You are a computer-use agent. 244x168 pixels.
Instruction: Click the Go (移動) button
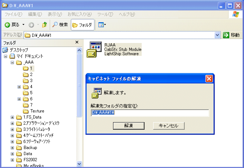[231, 35]
